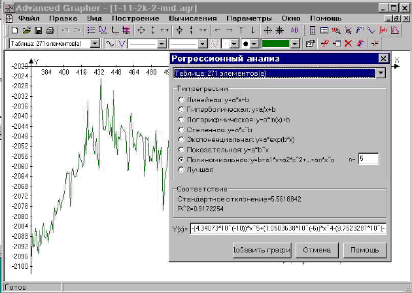
Task: Open the Файл menu
Action: coord(29,18)
